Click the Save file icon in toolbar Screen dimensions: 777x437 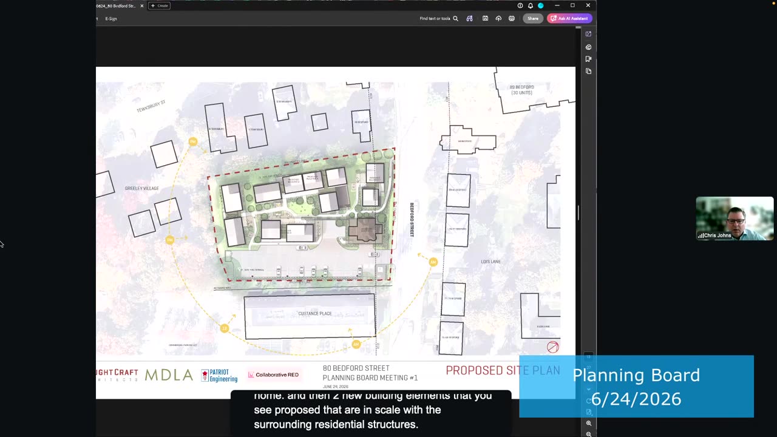click(485, 18)
